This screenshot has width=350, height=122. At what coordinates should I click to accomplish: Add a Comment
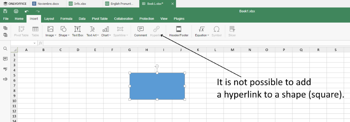click(140, 31)
